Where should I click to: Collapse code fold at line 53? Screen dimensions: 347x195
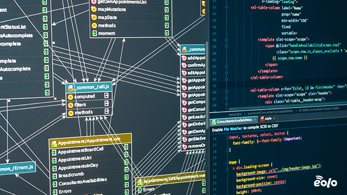[226, 8]
